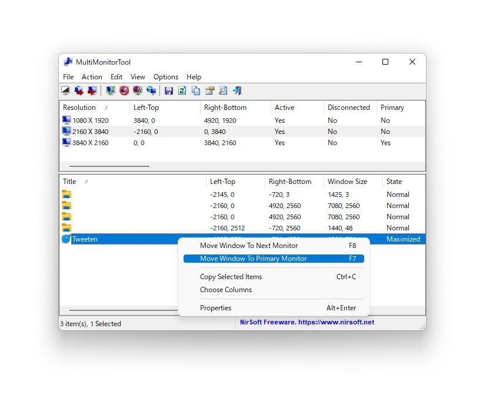Screen dimensions: 493x402
Task: Click the Maximized state cell
Action: coord(403,239)
